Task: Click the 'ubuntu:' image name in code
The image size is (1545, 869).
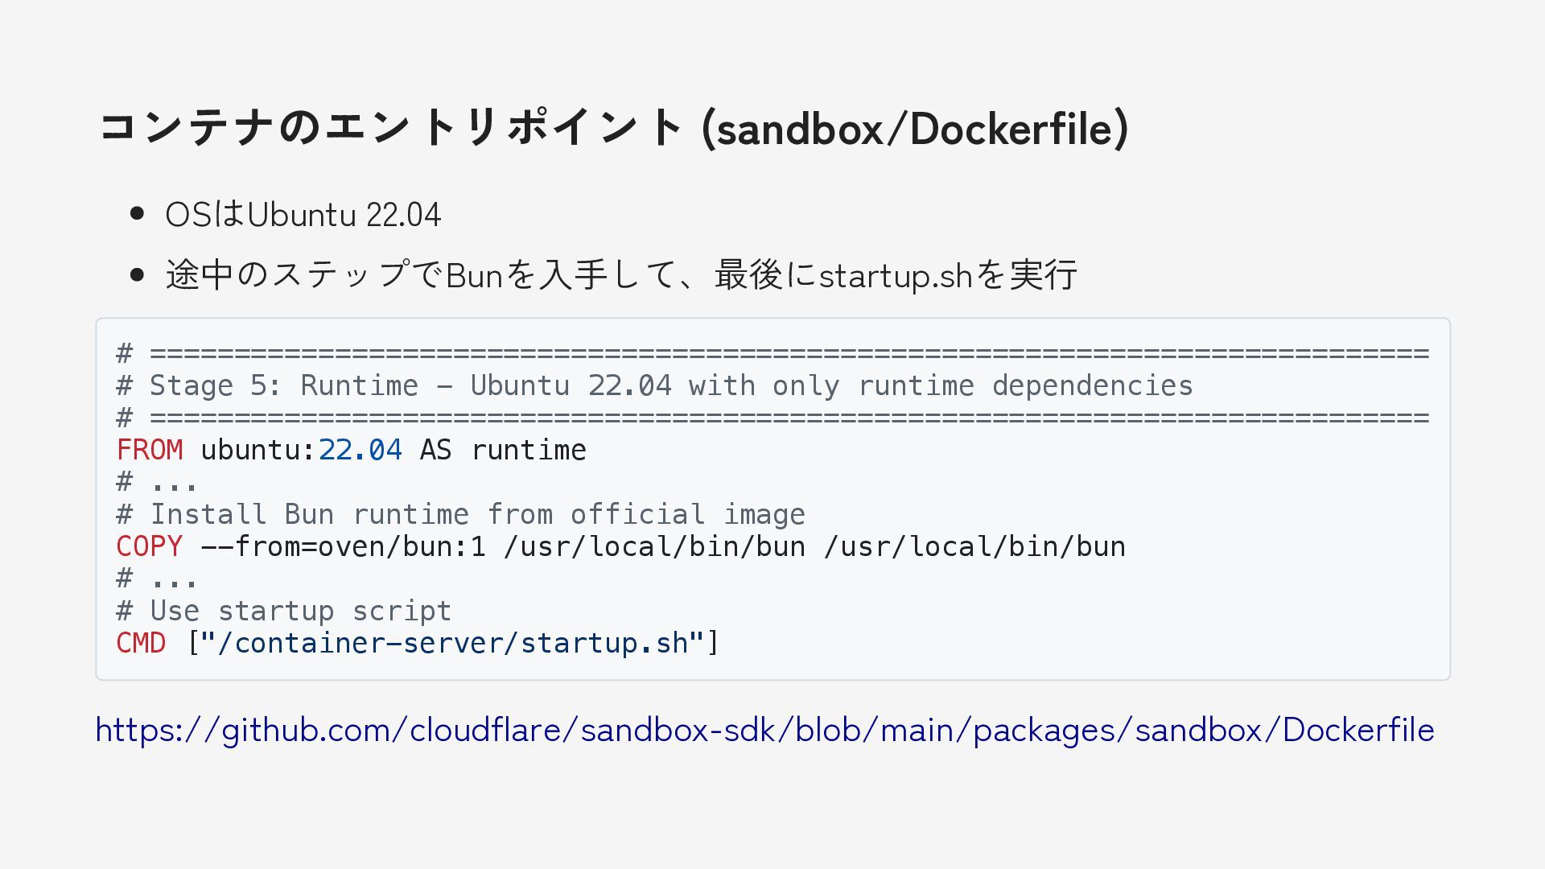Action: (x=257, y=450)
